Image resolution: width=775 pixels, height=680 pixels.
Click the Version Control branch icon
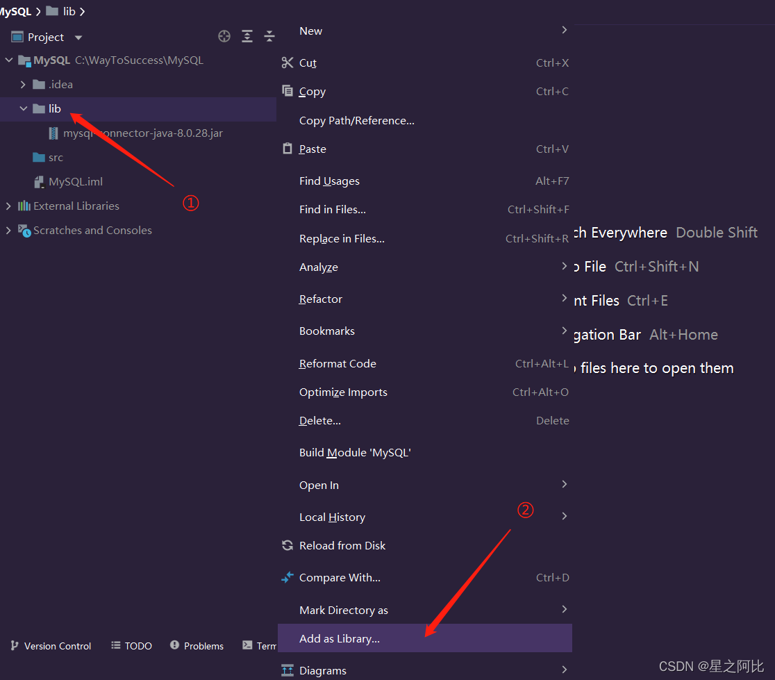(x=15, y=645)
